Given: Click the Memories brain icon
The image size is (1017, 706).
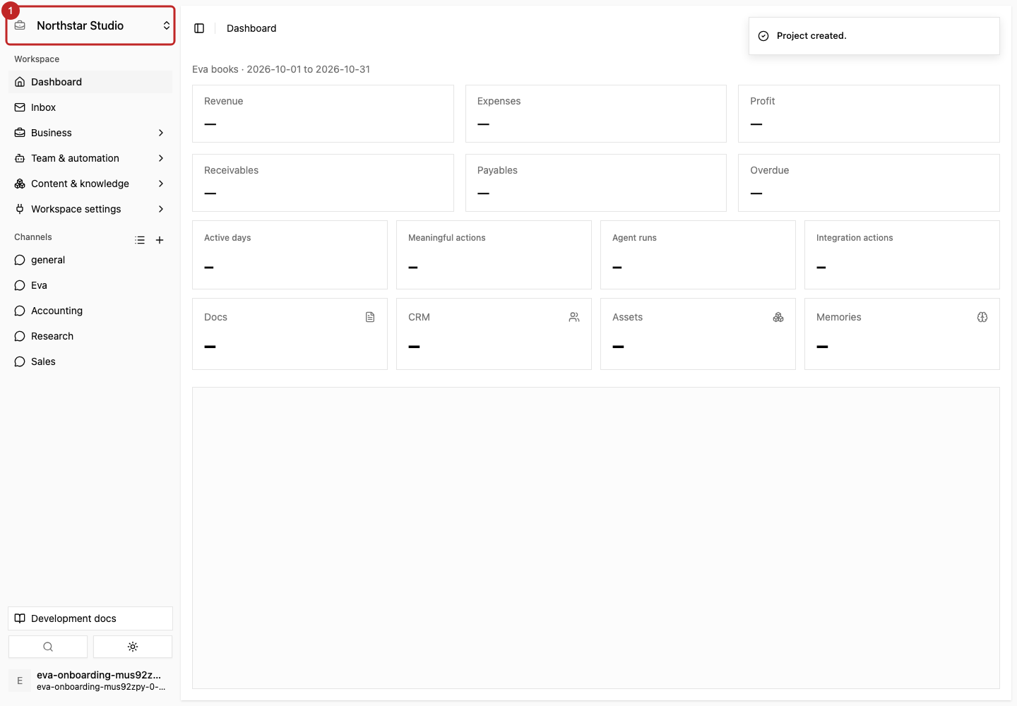Looking at the screenshot, I should (982, 317).
